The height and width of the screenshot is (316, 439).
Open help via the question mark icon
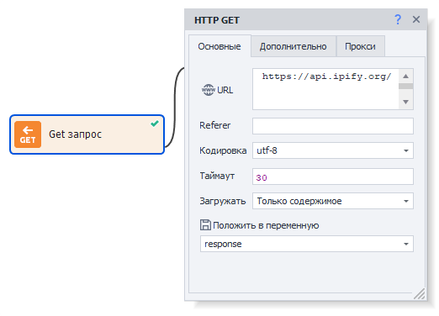(398, 19)
